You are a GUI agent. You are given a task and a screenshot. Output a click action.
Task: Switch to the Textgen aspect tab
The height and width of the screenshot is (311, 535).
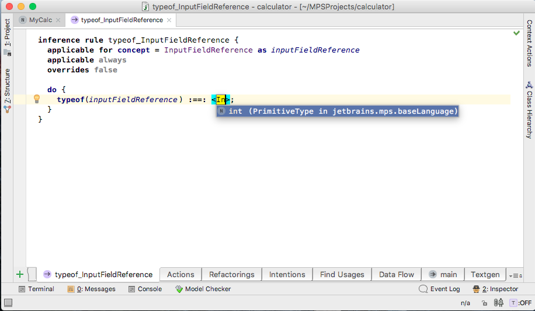485,274
